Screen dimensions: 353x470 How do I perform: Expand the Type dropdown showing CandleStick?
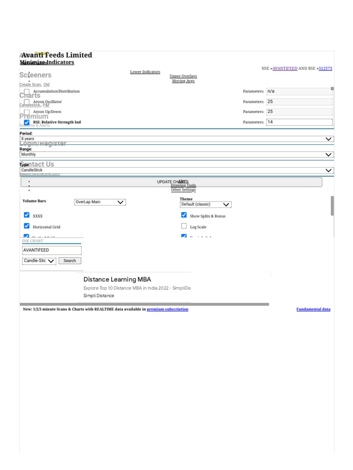coord(177,170)
